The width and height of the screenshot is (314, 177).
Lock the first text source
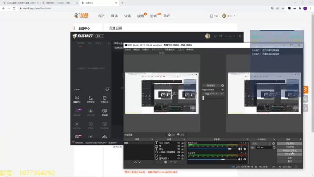[x=183, y=143]
